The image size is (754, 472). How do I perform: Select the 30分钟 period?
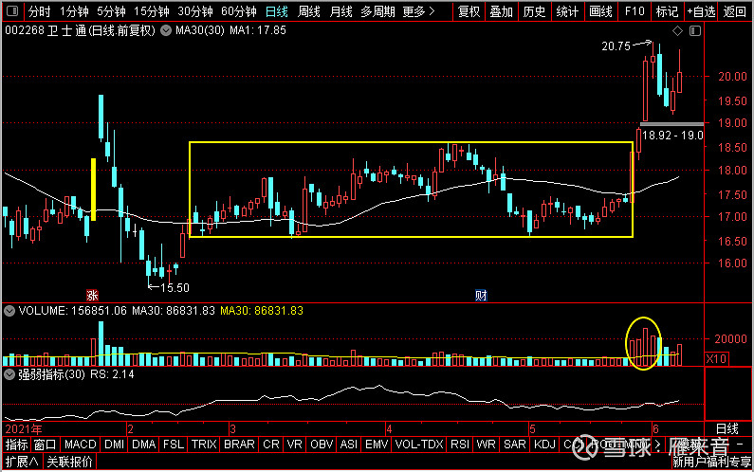[195, 11]
